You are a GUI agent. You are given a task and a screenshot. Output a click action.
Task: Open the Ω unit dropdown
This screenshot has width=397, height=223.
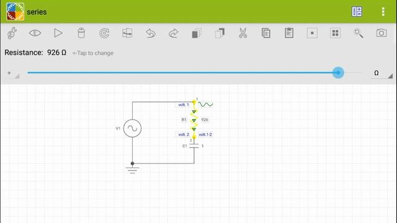click(382, 73)
